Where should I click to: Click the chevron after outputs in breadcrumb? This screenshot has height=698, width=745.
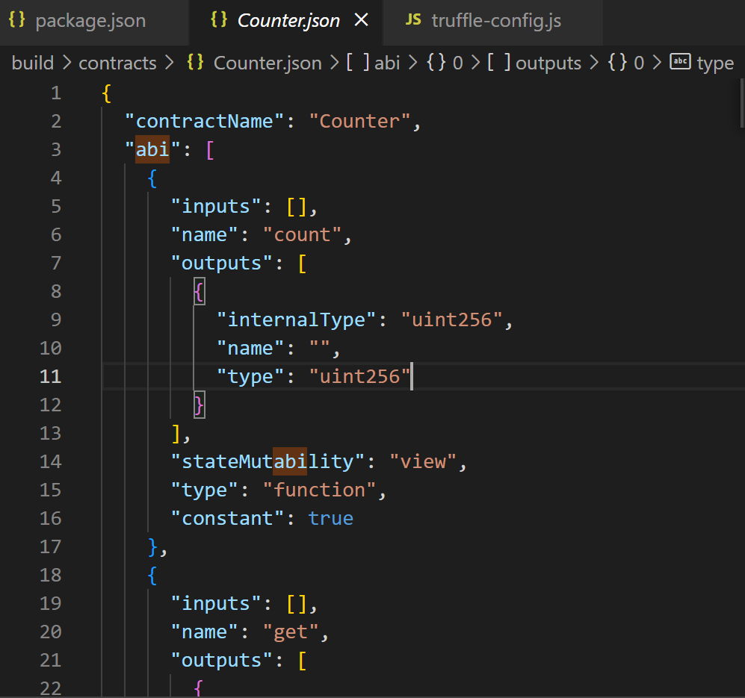(594, 63)
